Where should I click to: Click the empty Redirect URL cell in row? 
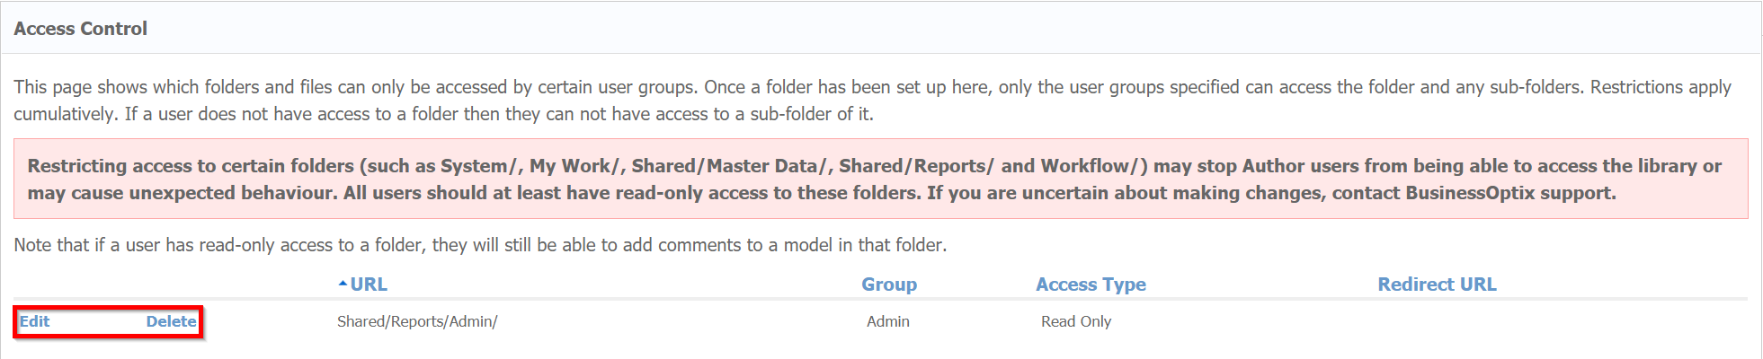point(1437,321)
